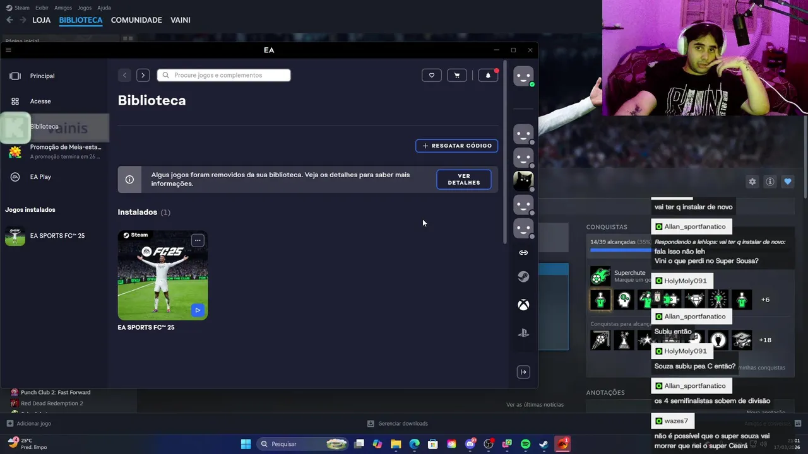Click +18 locked achievements count
The image size is (808, 454).
click(765, 340)
